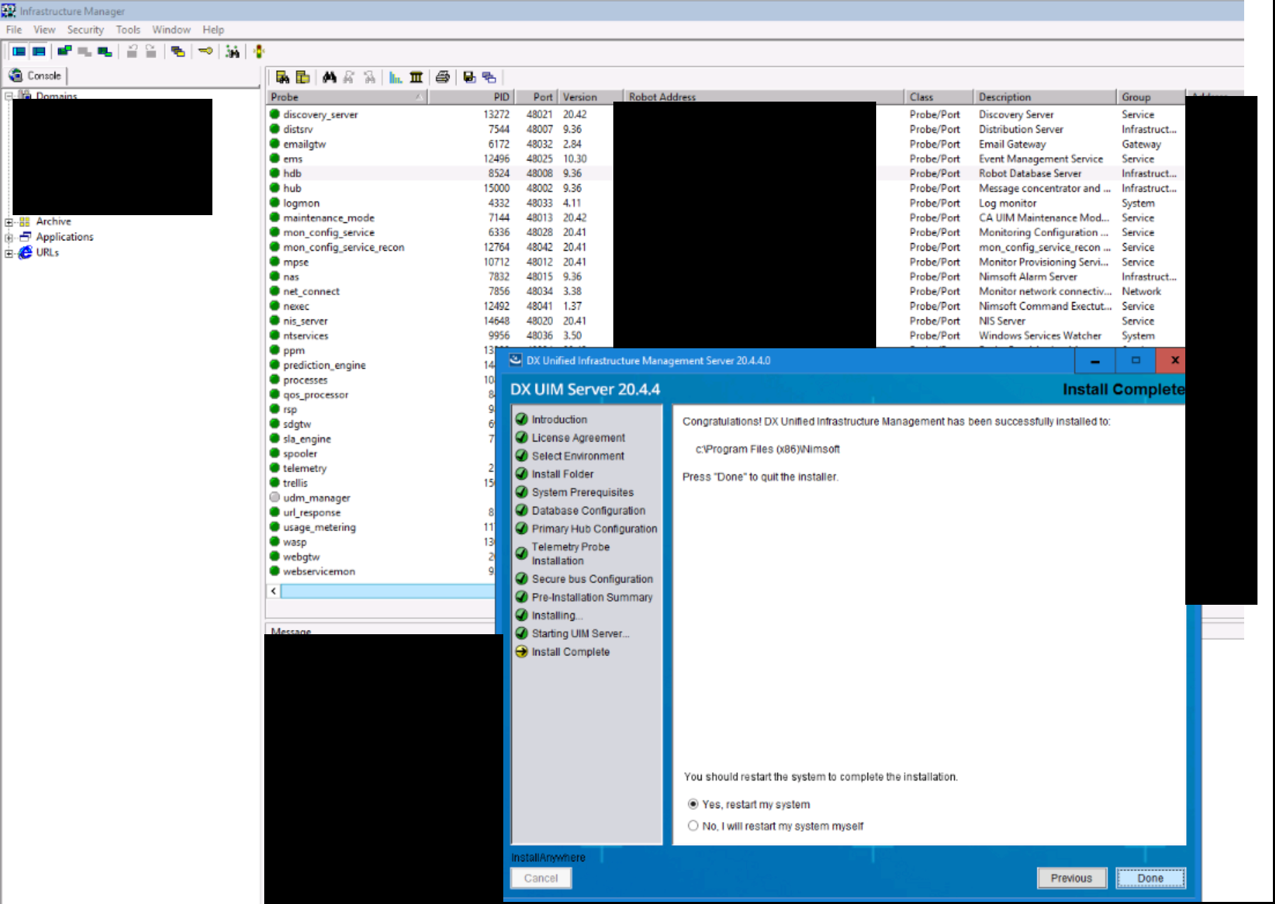The image size is (1275, 904).
Task: Click the green check icon beside Introduction step
Action: (521, 419)
